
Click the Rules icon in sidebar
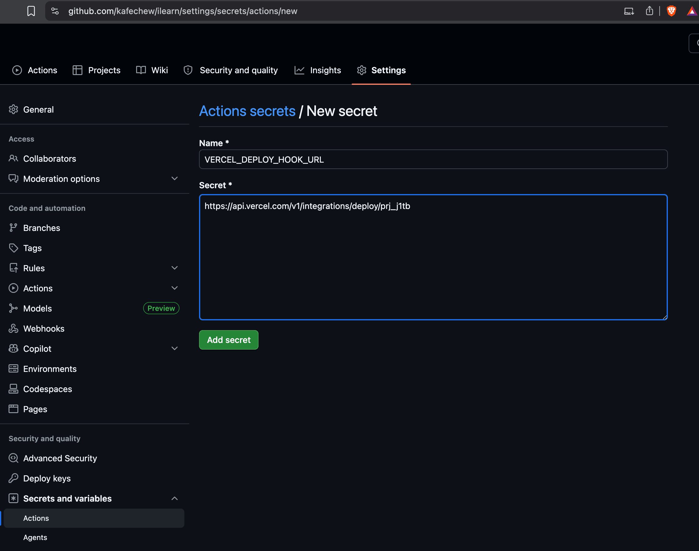click(x=13, y=268)
